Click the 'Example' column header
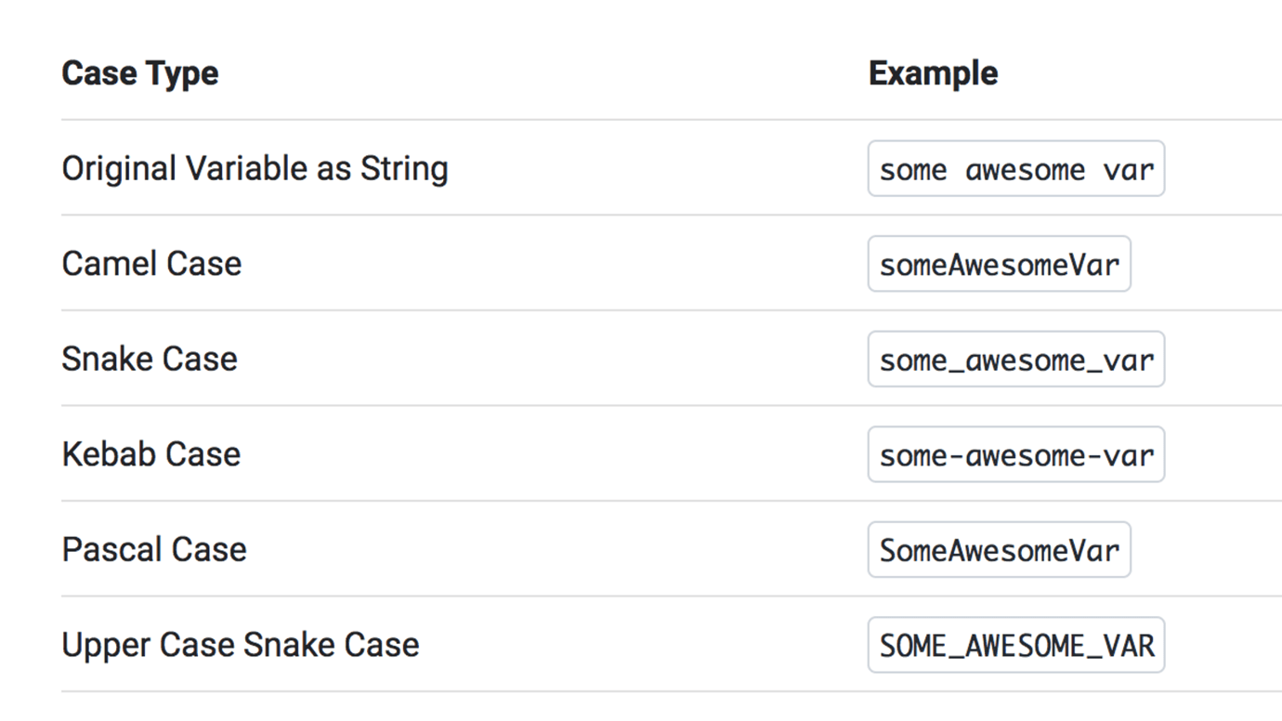Image resolution: width=1282 pixels, height=721 pixels. click(x=933, y=73)
